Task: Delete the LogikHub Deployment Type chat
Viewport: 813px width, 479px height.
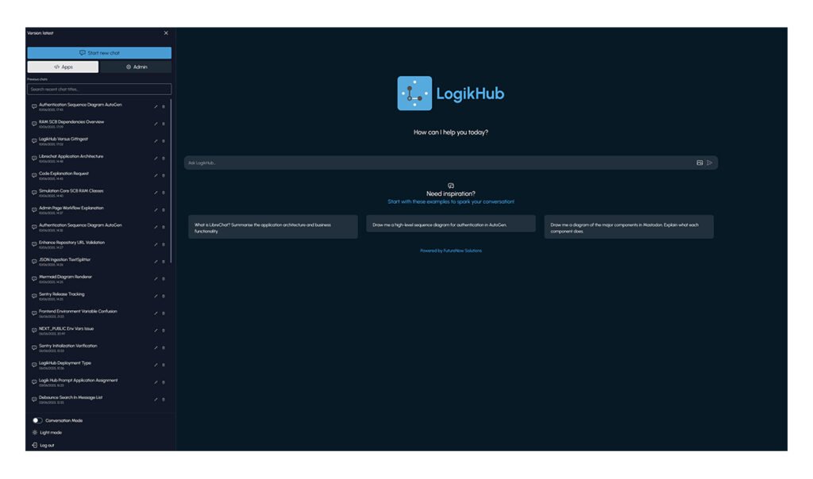Action: [x=164, y=365]
